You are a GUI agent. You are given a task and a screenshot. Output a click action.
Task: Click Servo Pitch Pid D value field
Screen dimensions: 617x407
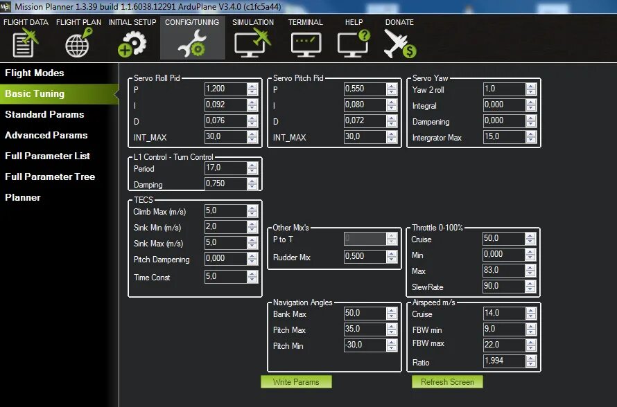[365, 121]
